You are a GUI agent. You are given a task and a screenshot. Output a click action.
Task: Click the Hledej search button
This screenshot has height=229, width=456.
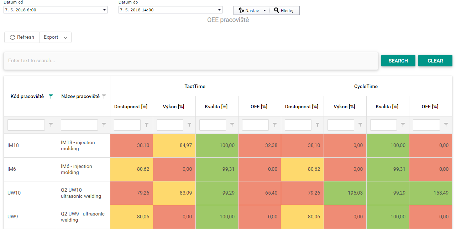click(284, 11)
